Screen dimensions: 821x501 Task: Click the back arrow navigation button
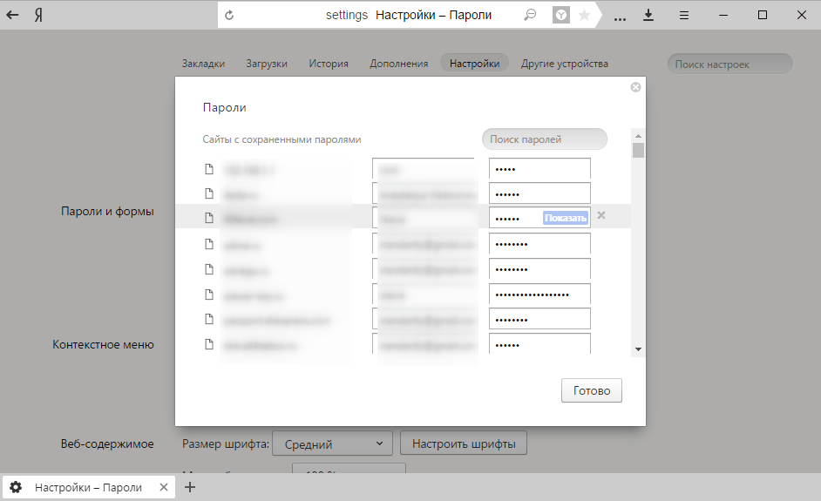(13, 15)
